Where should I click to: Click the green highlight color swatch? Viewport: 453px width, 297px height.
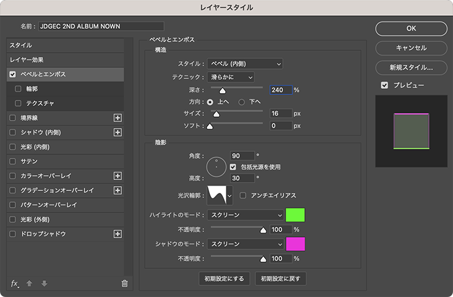pyautogui.click(x=295, y=215)
